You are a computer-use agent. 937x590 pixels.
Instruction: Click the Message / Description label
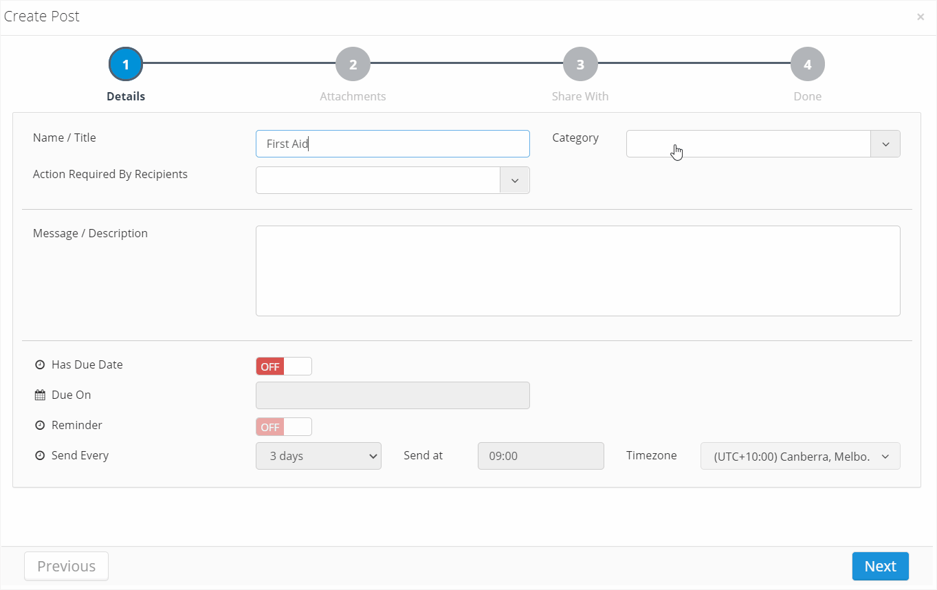90,233
